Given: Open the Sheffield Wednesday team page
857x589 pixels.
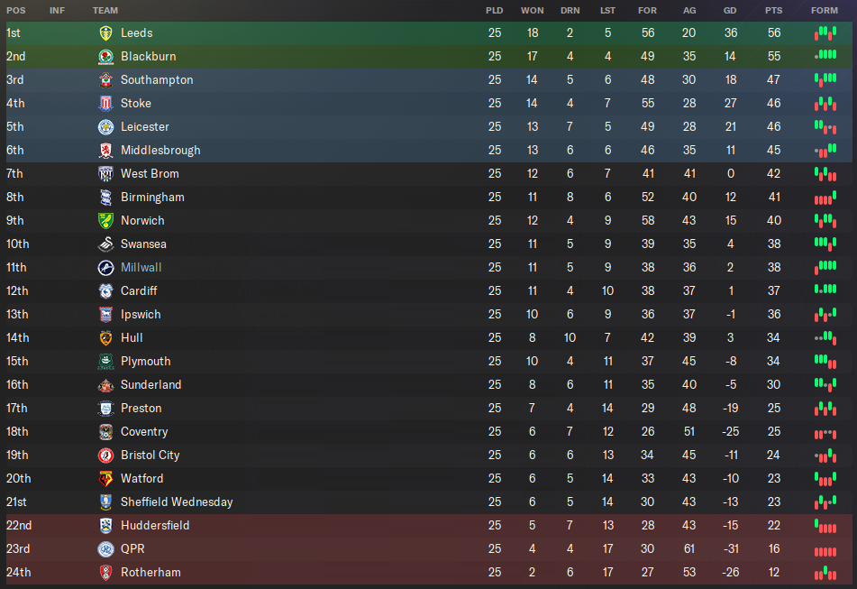Looking at the screenshot, I should (x=177, y=502).
